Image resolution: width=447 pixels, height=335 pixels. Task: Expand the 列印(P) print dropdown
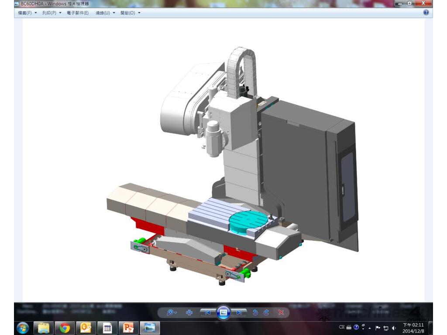point(52,13)
